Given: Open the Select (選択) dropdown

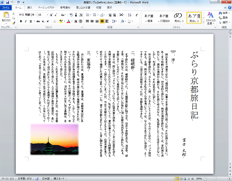Looking at the screenshot, I should pyautogui.click(x=224, y=22).
